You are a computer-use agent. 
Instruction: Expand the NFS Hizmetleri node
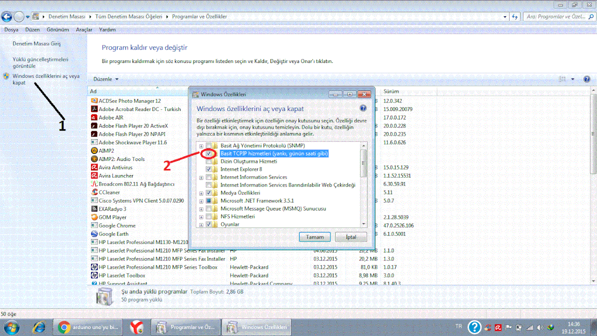point(201,217)
